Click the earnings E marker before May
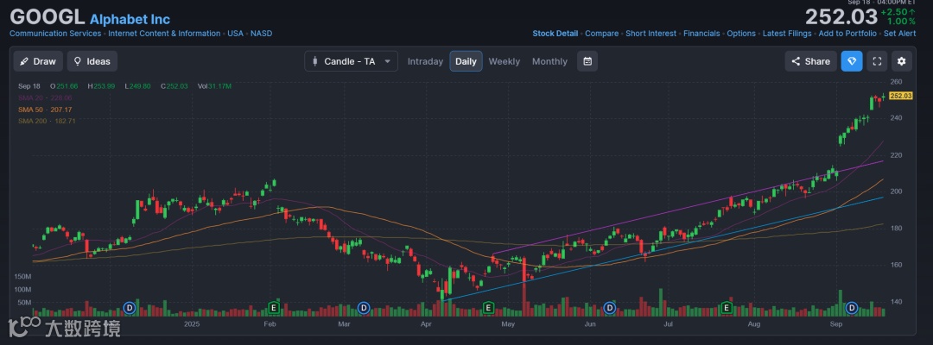 [x=488, y=308]
